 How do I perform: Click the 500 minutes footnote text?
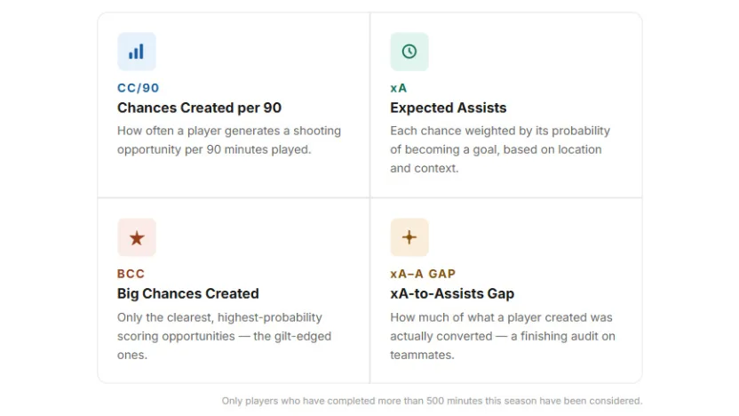(432, 401)
